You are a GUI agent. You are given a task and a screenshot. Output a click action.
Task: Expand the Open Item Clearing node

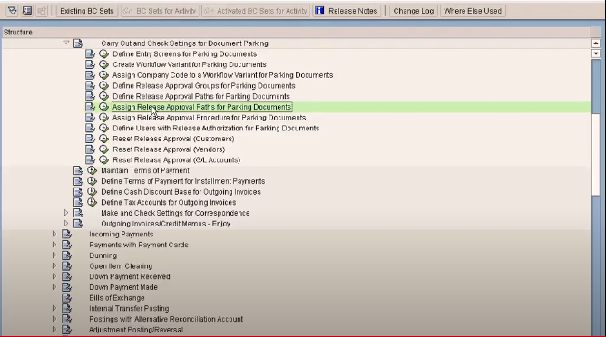(54, 266)
